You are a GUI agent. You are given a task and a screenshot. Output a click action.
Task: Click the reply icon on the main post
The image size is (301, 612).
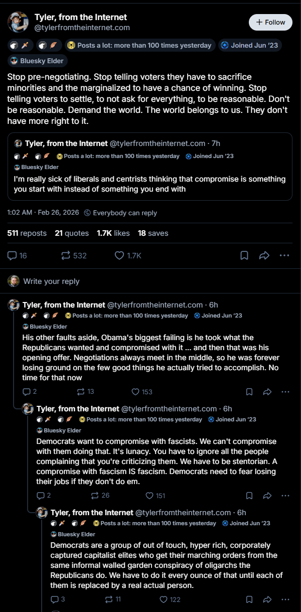click(13, 256)
